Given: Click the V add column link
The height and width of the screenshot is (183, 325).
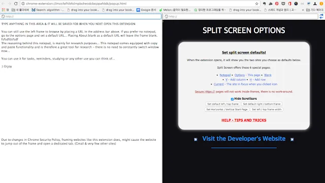Looking at the screenshot, I should click(x=226, y=80).
